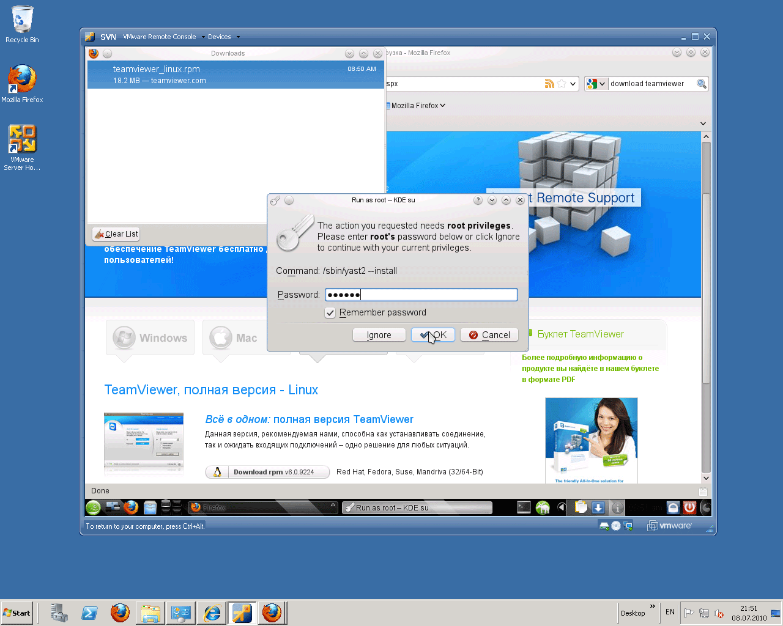Screen dimensions: 783x626
Task: Open the search engine selector dropdown
Action: (596, 84)
